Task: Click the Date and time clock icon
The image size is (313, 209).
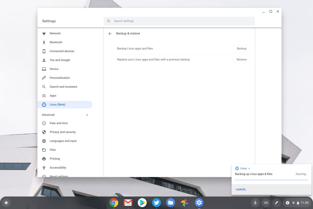Action: (x=44, y=123)
